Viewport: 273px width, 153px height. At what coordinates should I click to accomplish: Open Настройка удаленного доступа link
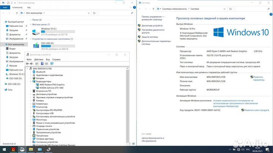[x=153, y=31]
